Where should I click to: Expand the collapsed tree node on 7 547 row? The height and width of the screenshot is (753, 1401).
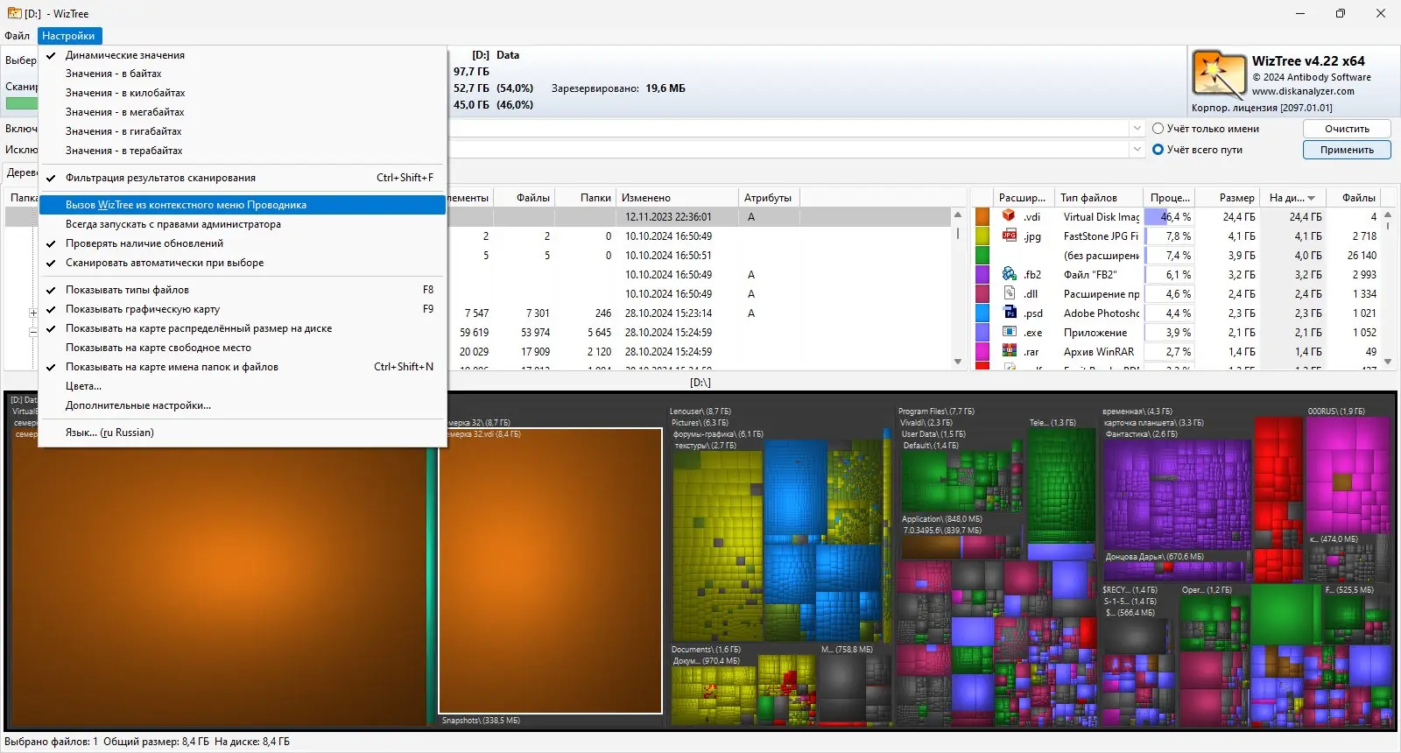33,313
